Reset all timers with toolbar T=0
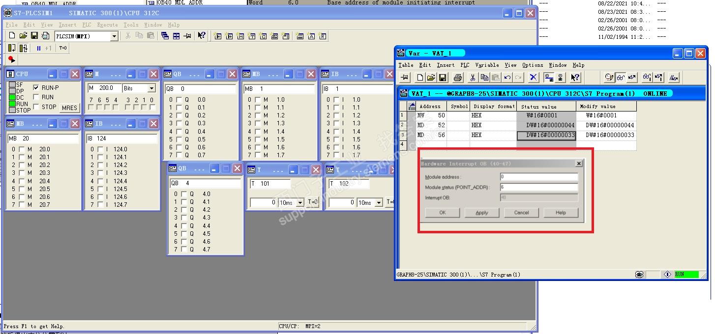This screenshot has height=334, width=715. [x=63, y=48]
